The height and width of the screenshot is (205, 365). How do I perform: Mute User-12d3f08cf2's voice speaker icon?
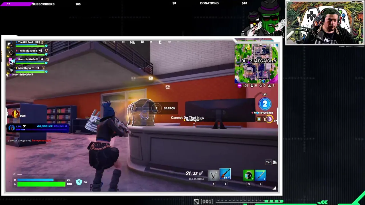click(x=42, y=60)
